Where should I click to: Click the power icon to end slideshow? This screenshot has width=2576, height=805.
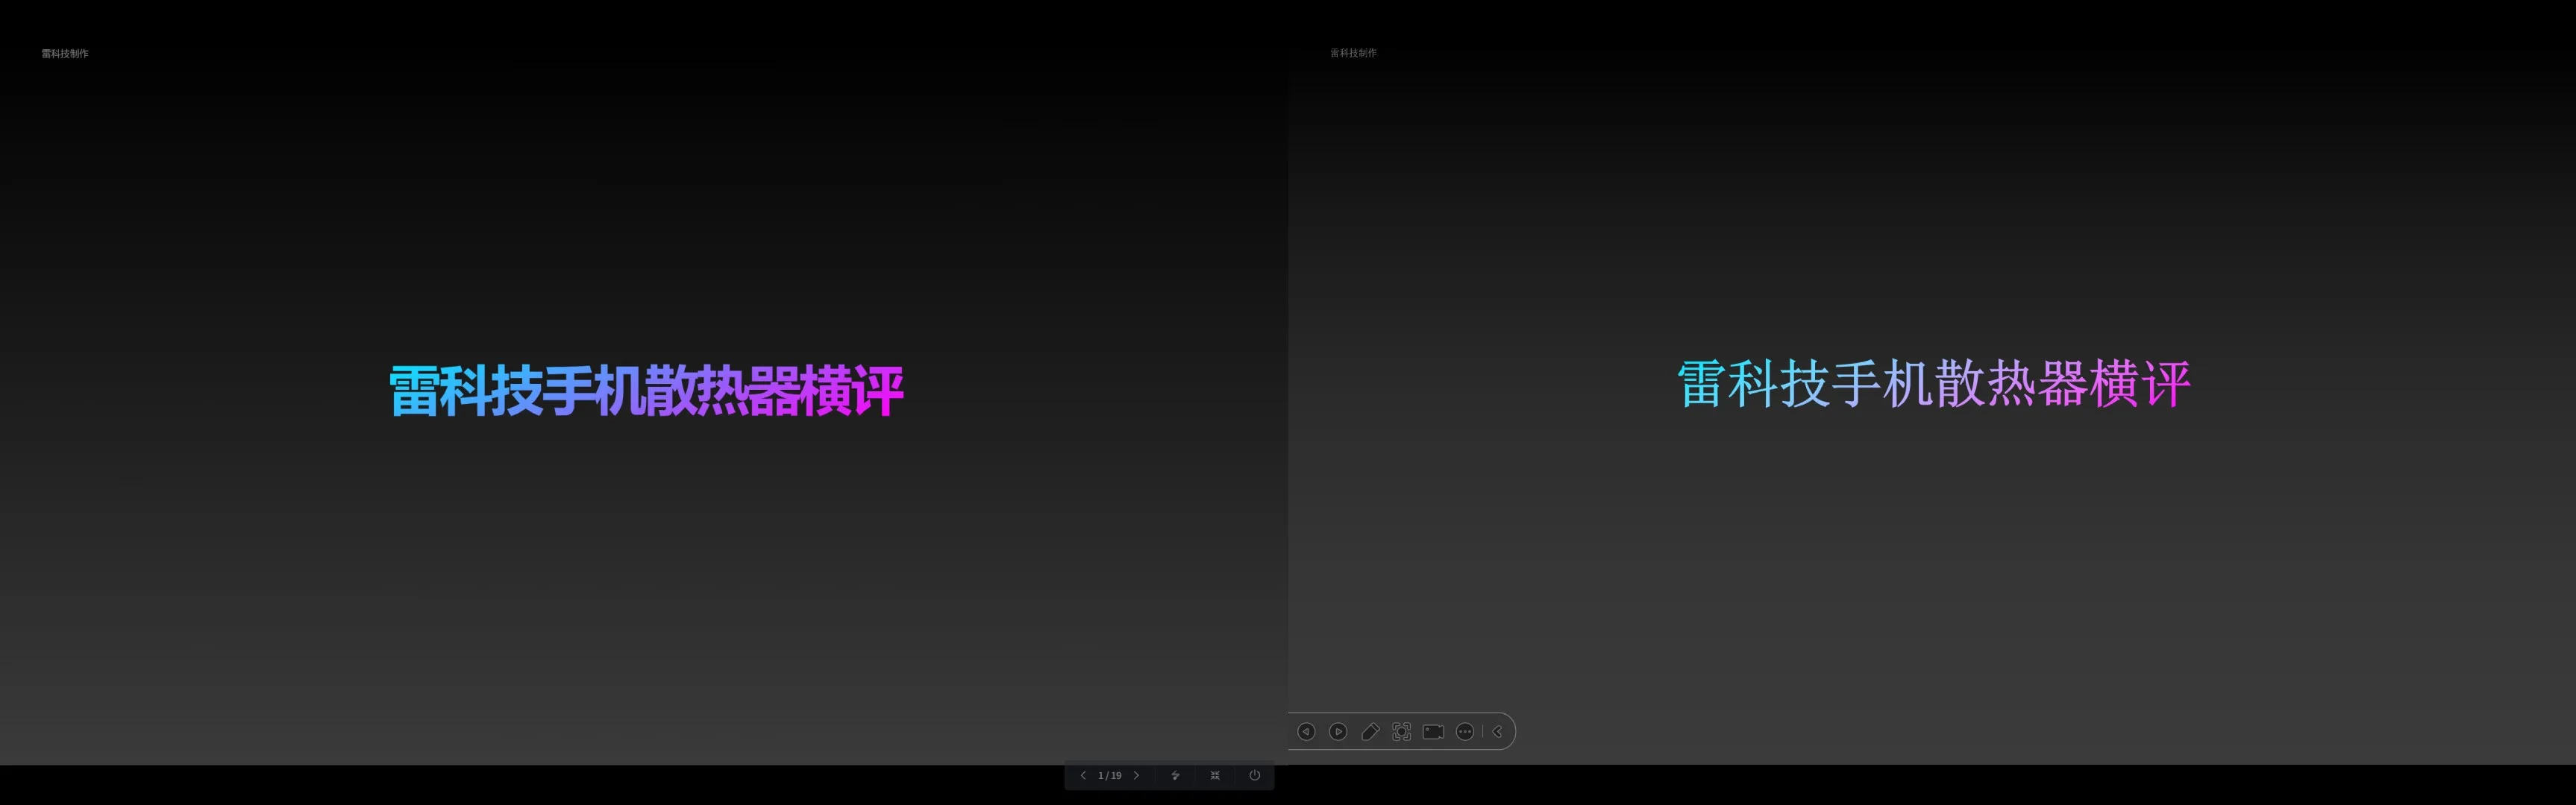point(1255,775)
